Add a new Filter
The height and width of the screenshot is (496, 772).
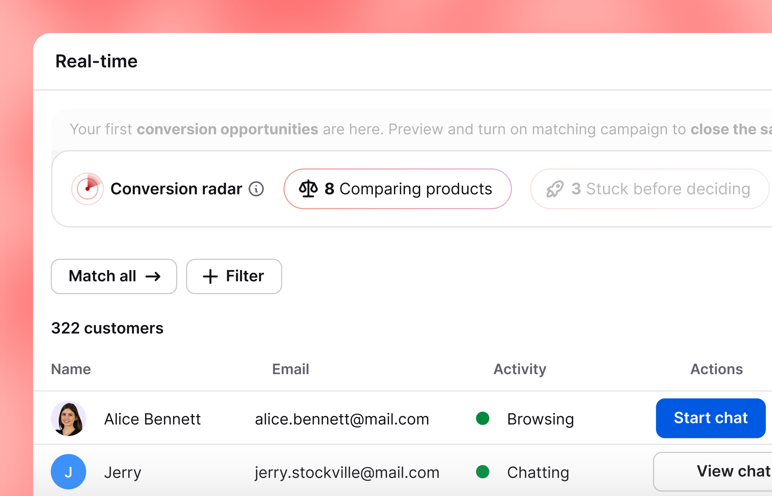point(234,276)
